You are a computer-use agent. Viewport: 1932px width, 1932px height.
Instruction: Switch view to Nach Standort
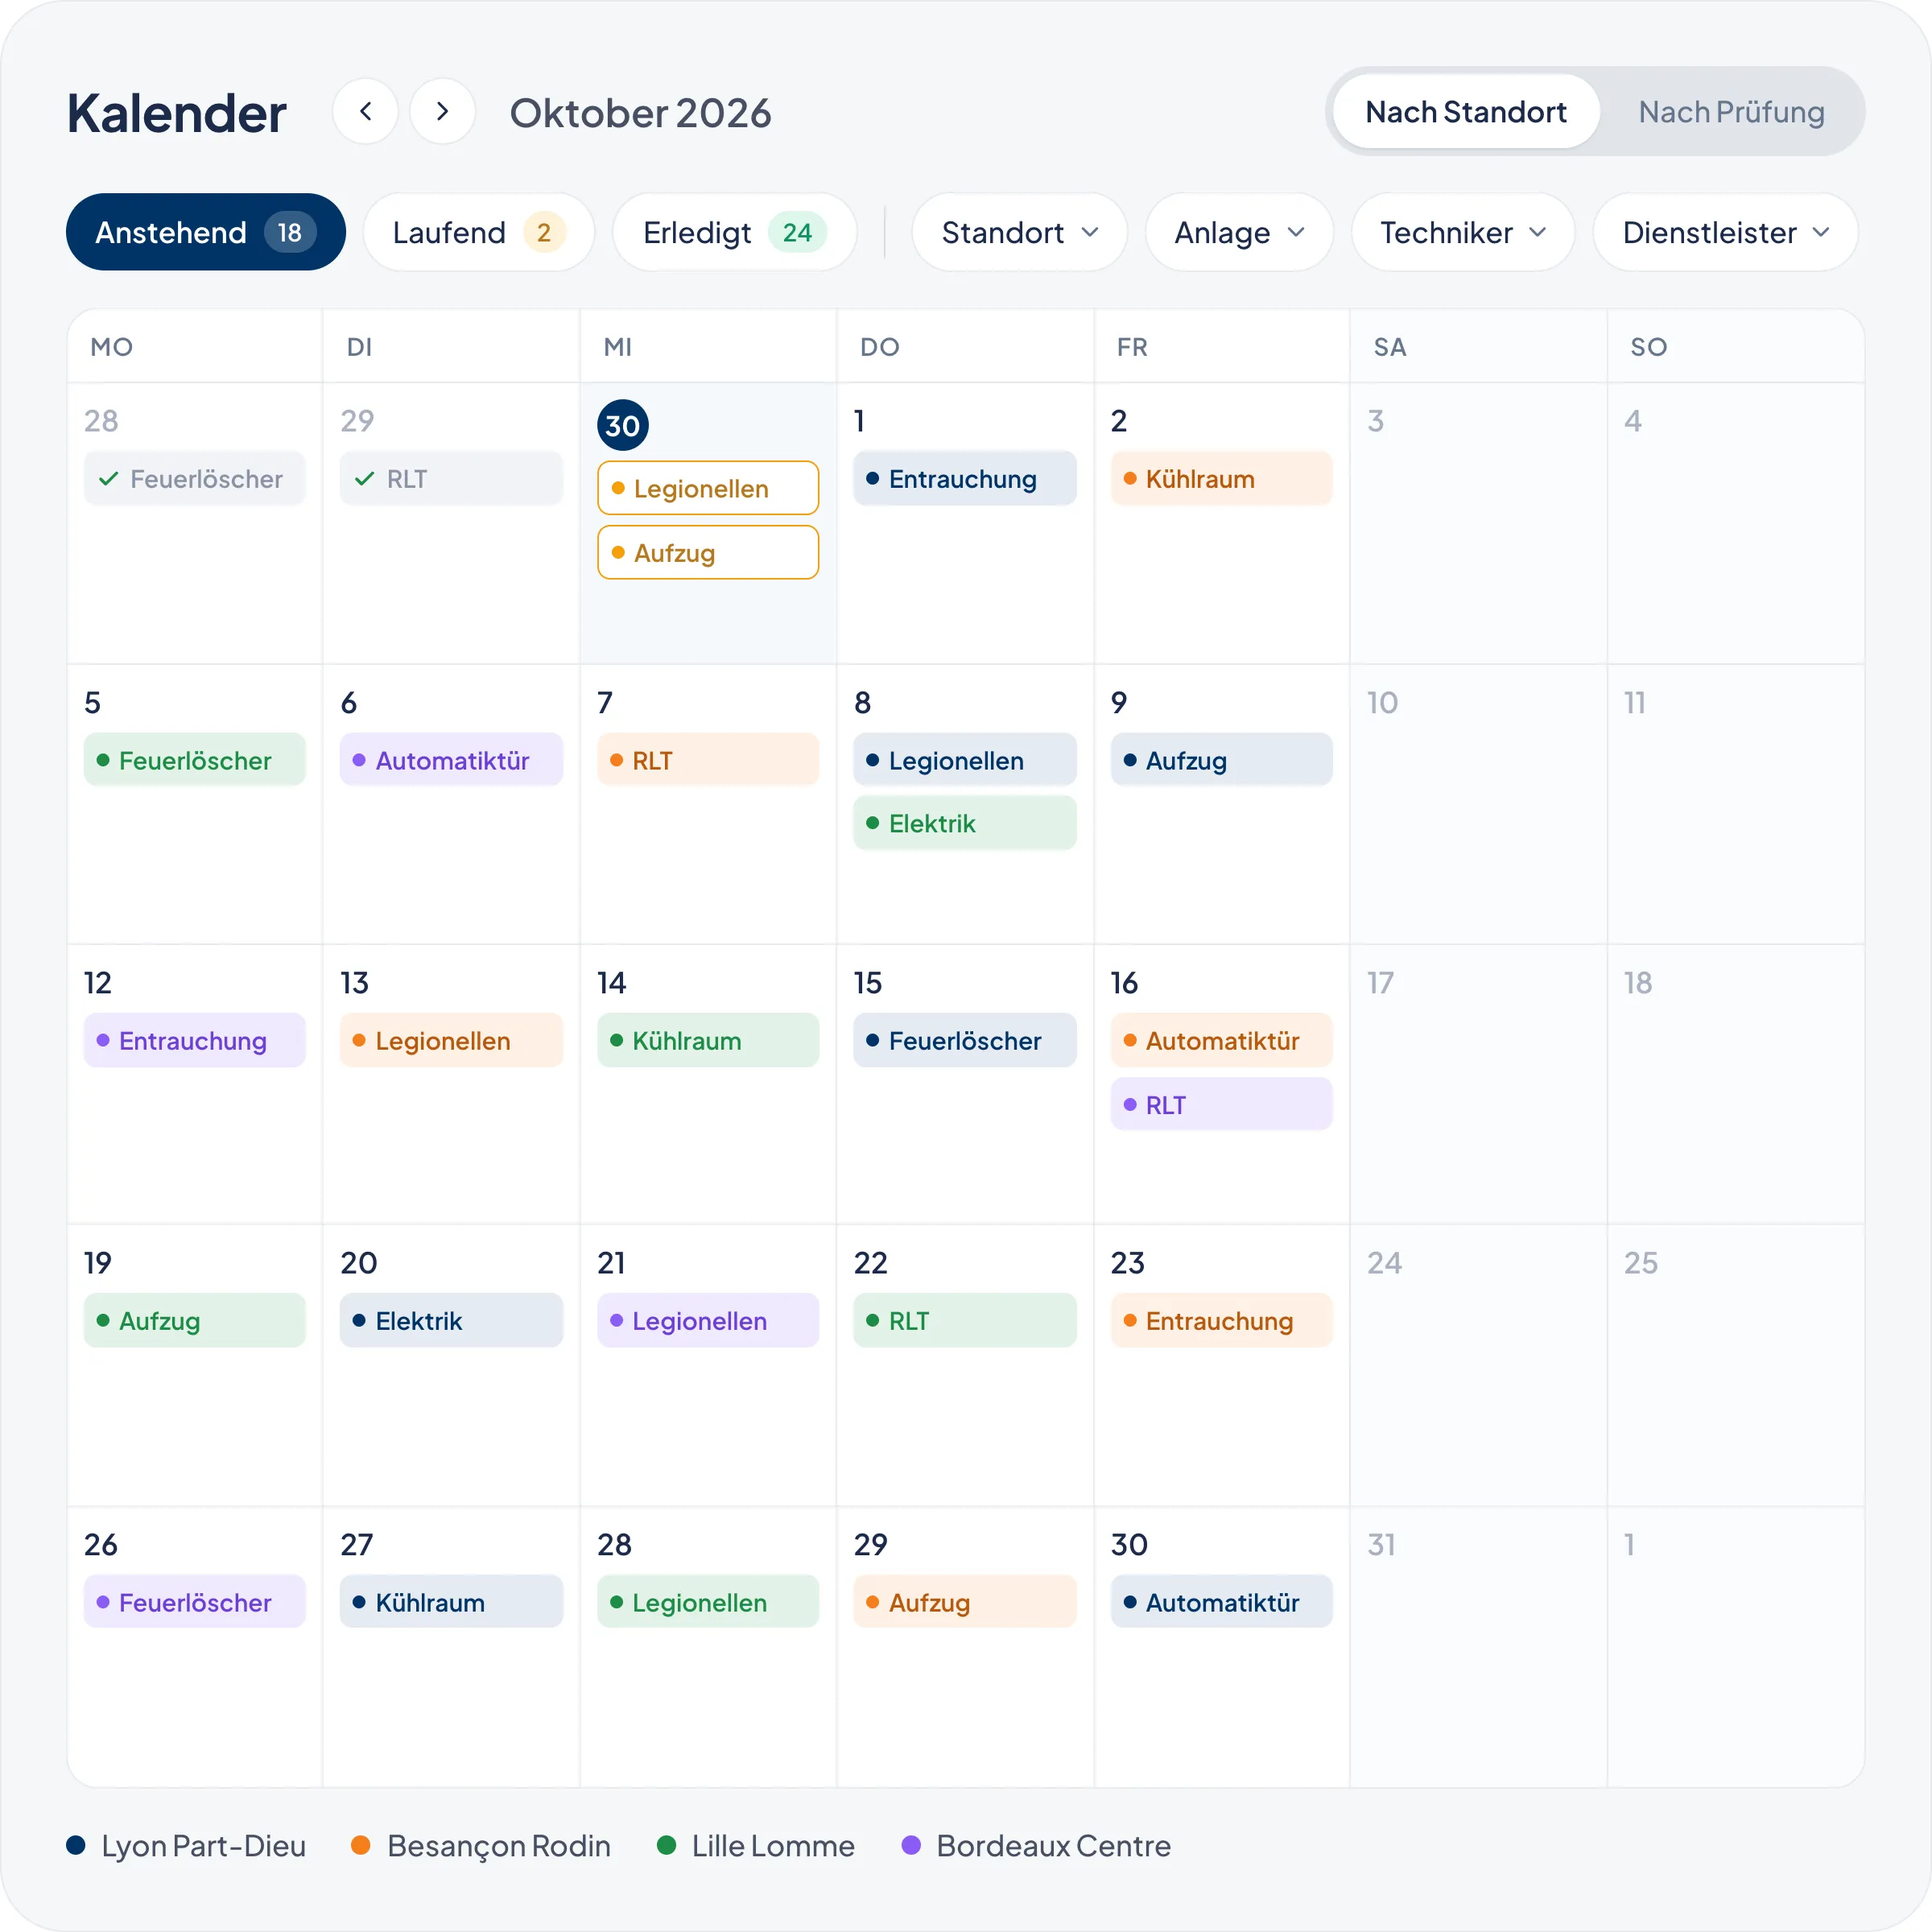[x=1465, y=111]
